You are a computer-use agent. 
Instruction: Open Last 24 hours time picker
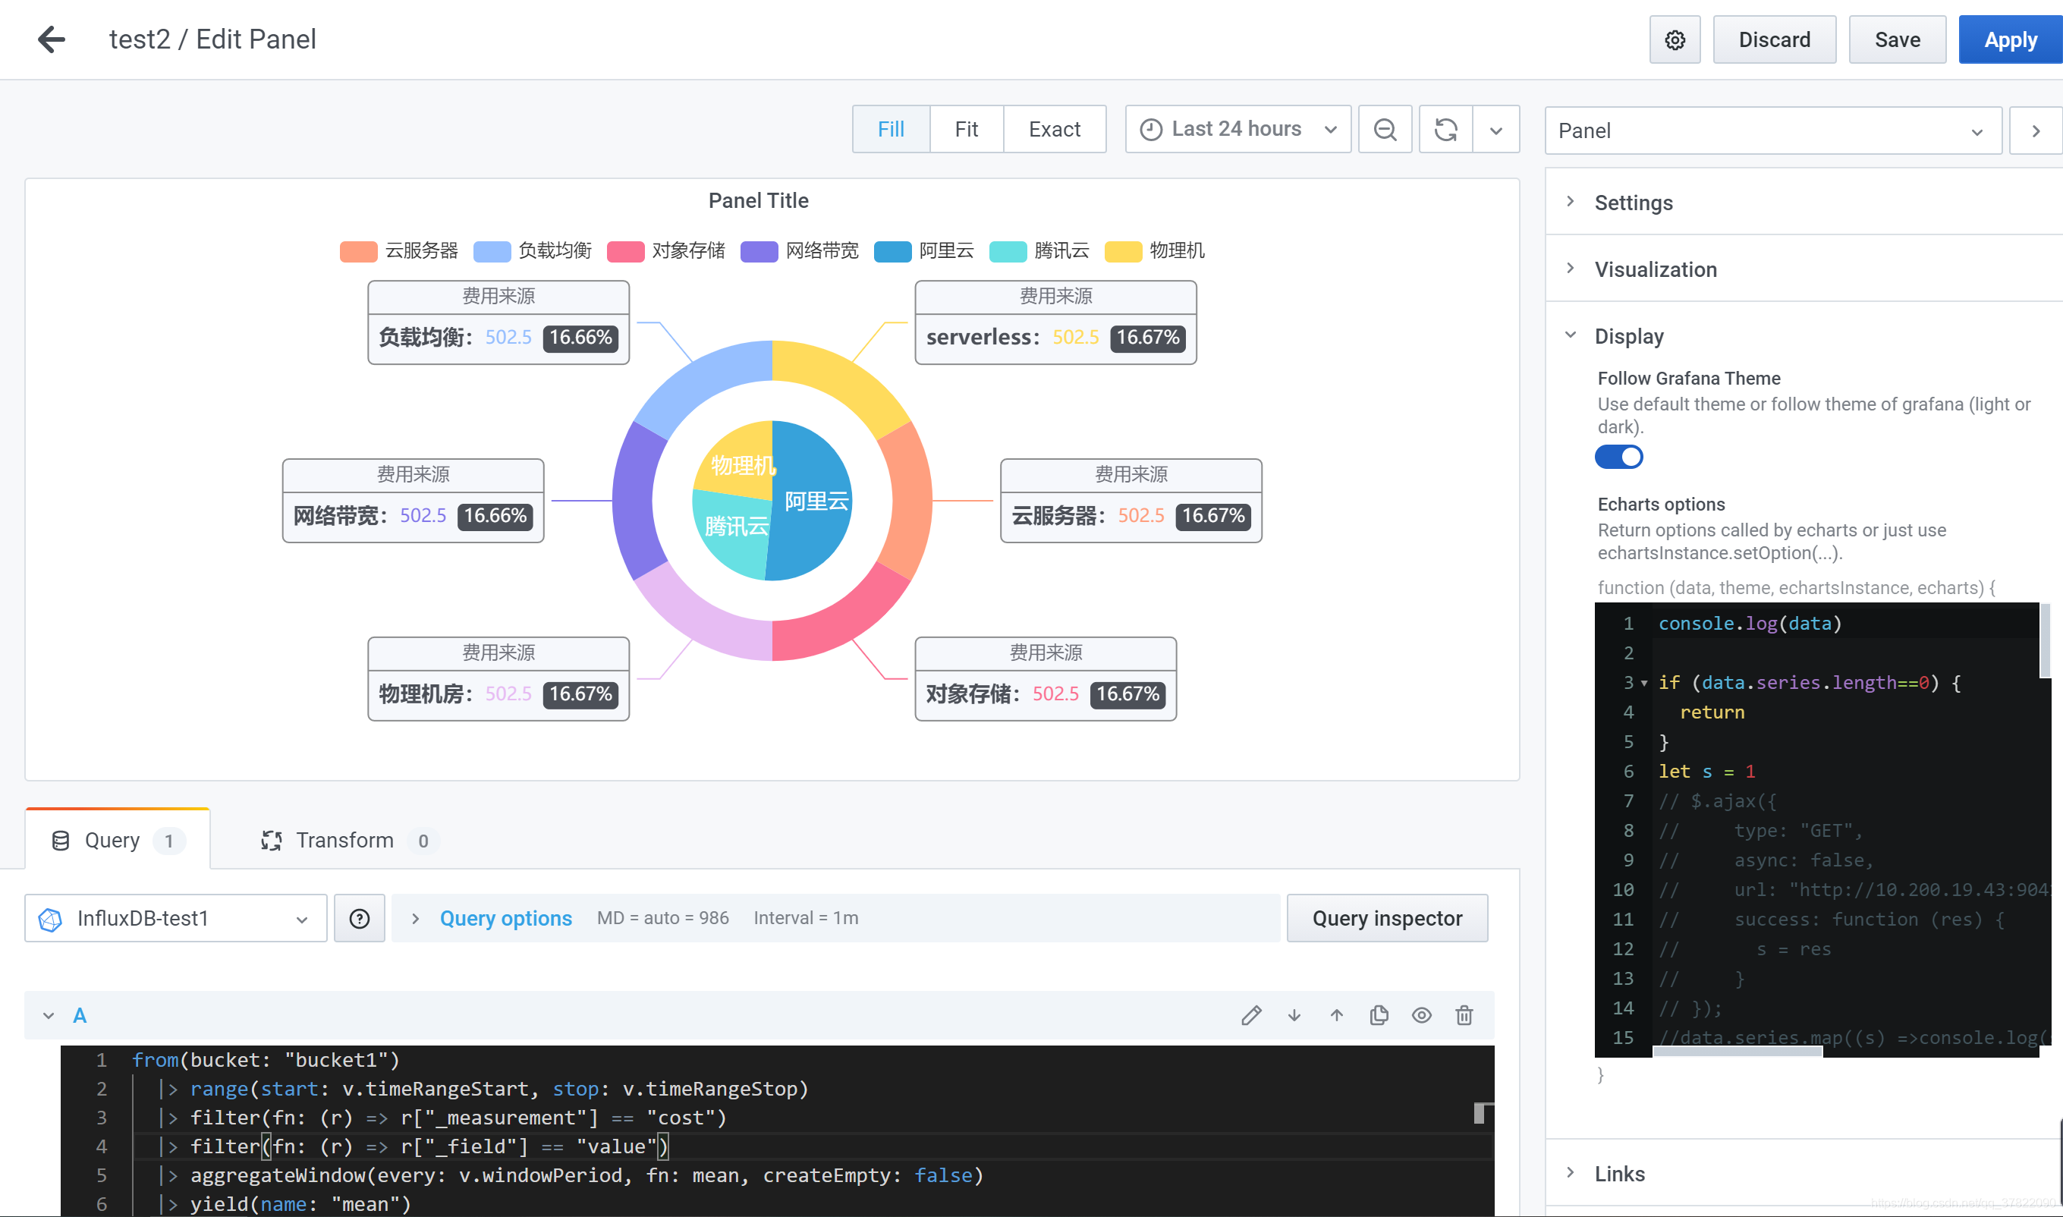tap(1238, 130)
